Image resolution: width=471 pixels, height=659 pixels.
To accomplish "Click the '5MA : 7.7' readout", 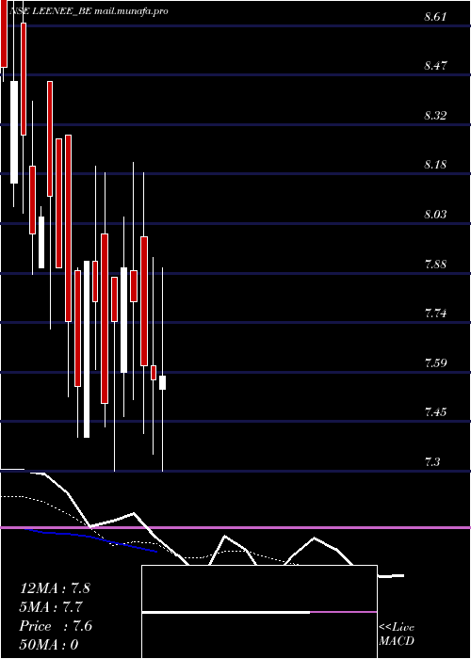I will (x=51, y=607).
